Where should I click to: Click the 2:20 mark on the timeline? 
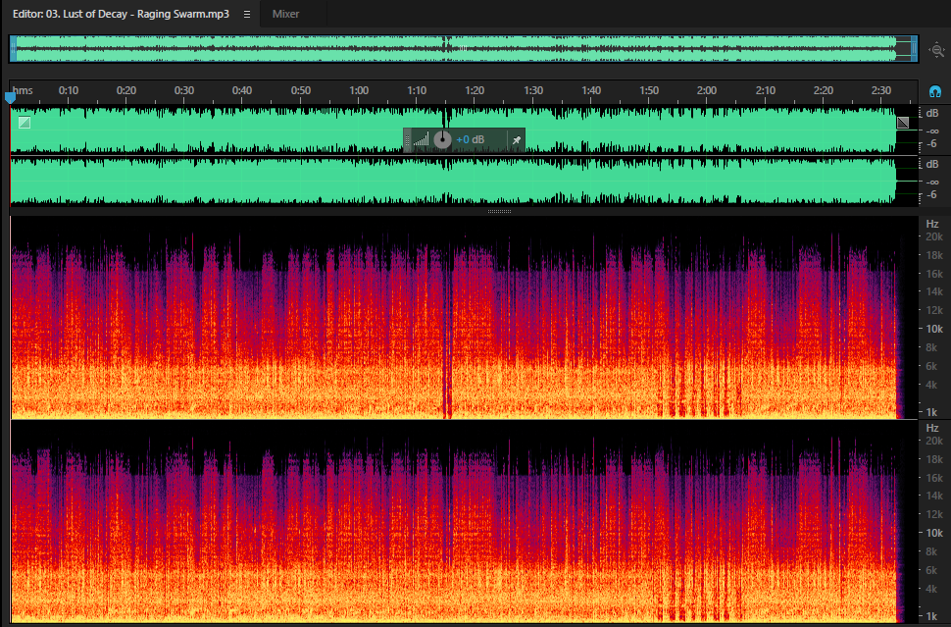(823, 90)
